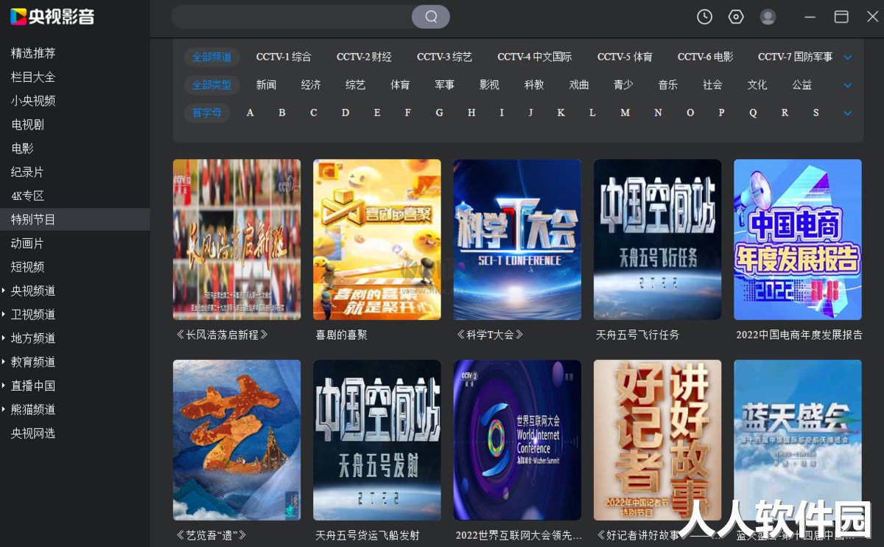Screen dimensions: 884x547
Task: Expand the type filter row chevron
Action: 848,86
